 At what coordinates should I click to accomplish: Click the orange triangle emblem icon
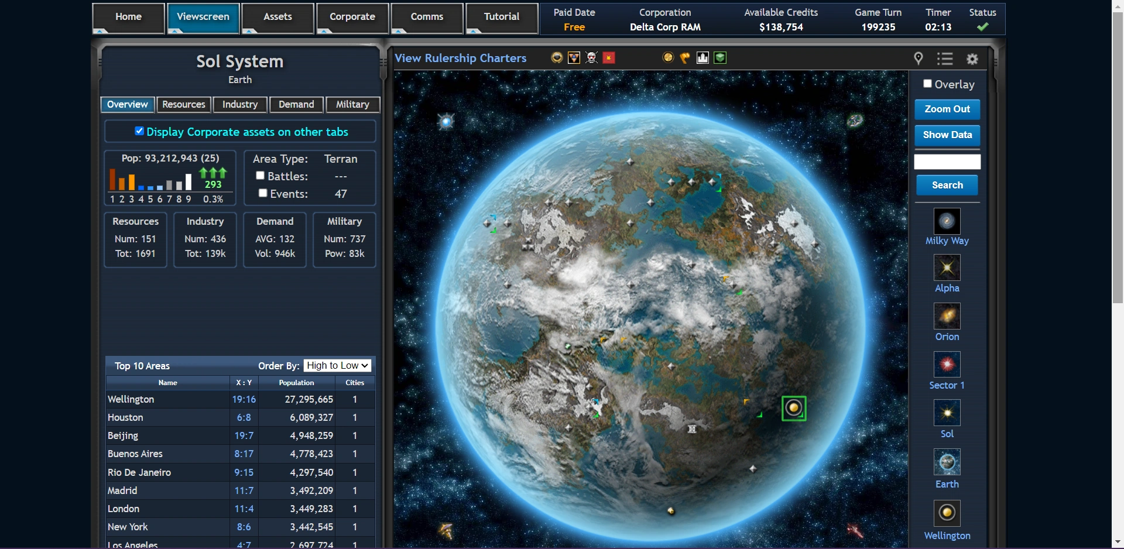tap(574, 57)
